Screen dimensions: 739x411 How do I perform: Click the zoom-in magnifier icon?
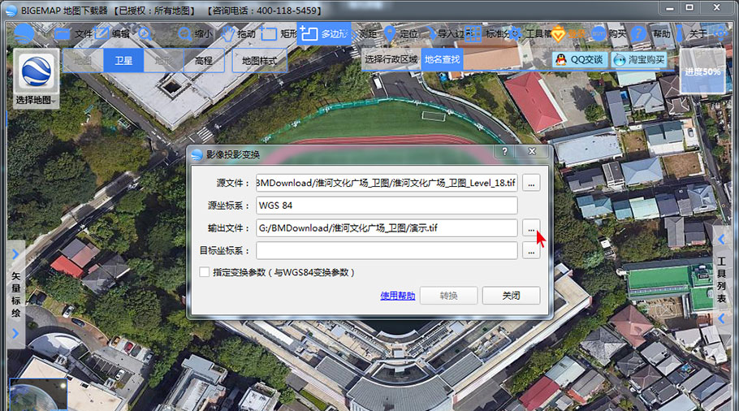tap(145, 33)
